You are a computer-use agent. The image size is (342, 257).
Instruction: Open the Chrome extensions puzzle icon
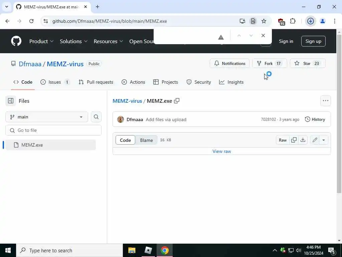tap(293, 21)
